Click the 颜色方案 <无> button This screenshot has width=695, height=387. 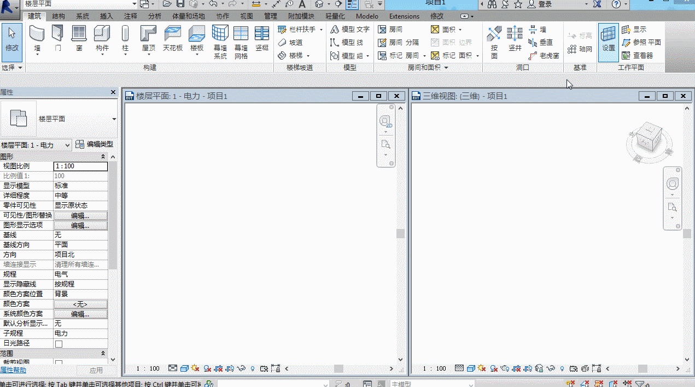pyautogui.click(x=80, y=304)
